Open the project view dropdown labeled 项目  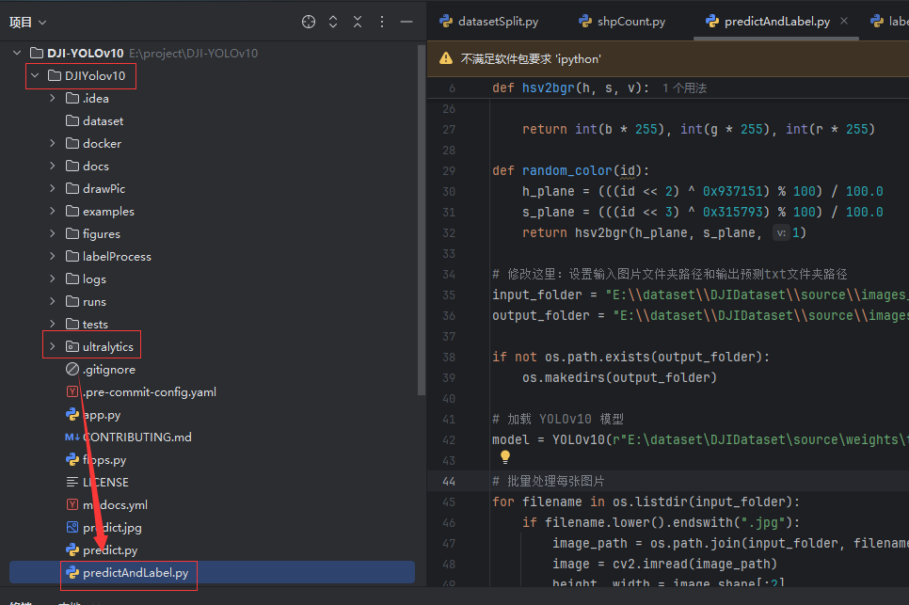(27, 23)
